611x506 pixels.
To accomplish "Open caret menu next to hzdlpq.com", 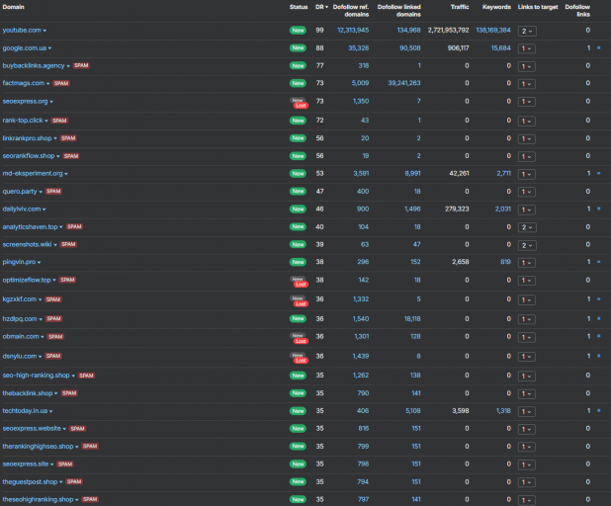I will pyautogui.click(x=41, y=319).
